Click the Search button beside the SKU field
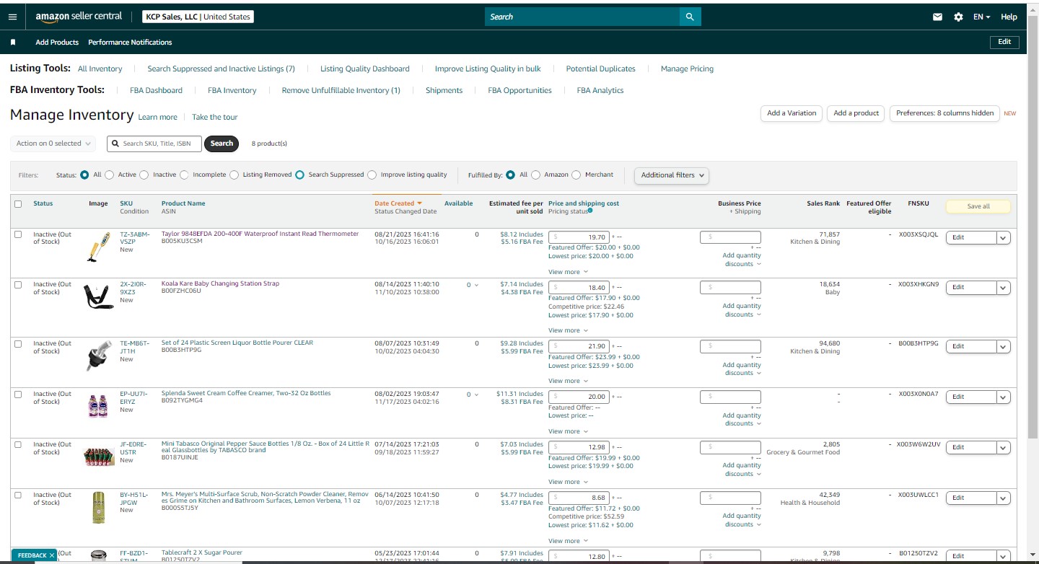The image size is (1039, 564). tap(222, 144)
